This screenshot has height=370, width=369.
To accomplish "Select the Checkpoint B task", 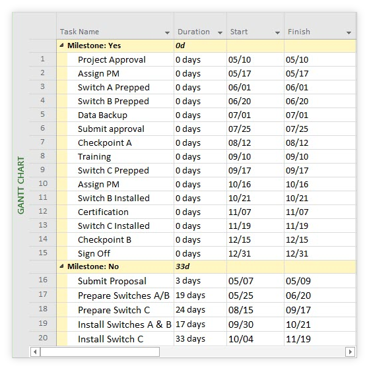I will coord(104,240).
